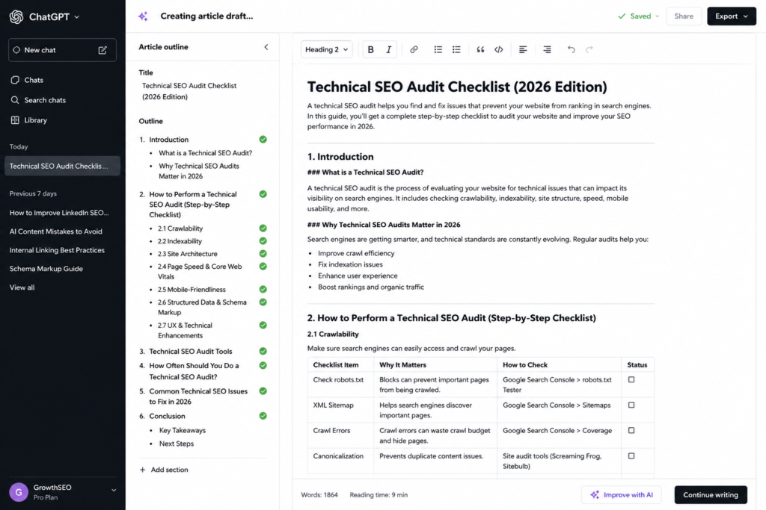Click the article Title field in the outline
766x510 pixels.
click(x=189, y=91)
